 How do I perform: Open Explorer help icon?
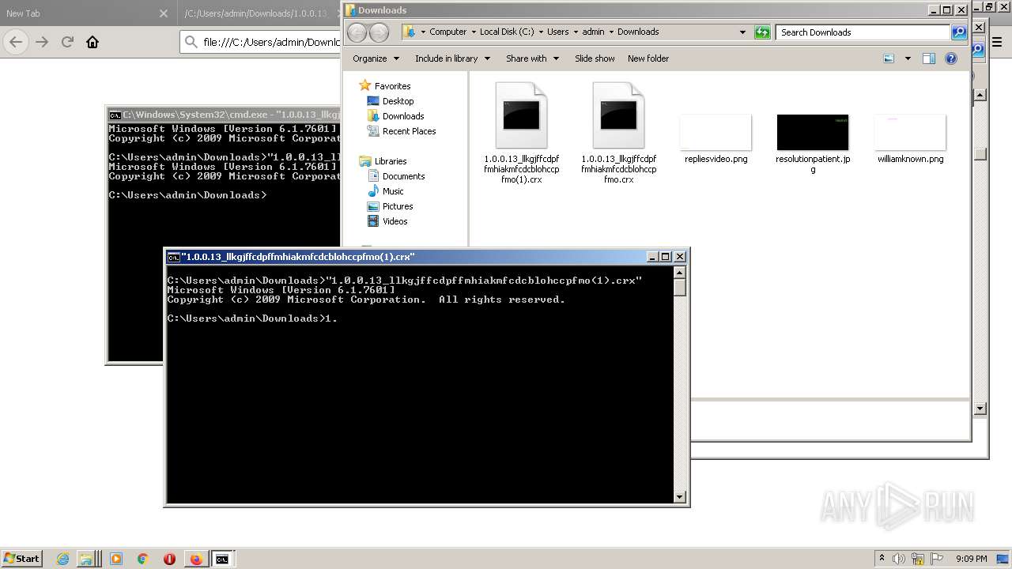[951, 58]
